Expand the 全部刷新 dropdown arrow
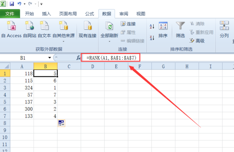234x152 pixels. [x=109, y=41]
